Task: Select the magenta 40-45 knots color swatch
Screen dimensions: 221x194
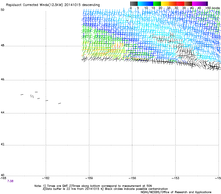Action: point(196,4)
